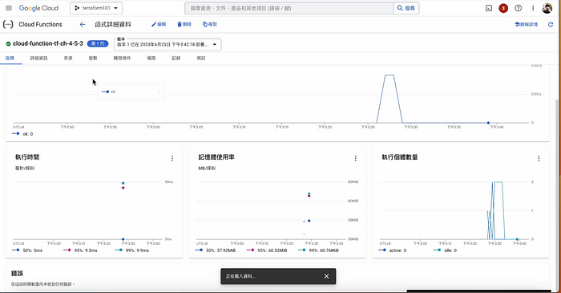Open the 權限 permissions tab
The height and width of the screenshot is (293, 561).
tap(151, 58)
